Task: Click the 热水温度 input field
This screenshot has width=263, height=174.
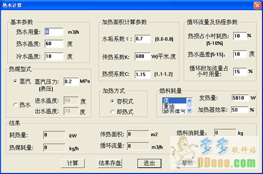Action: [54, 44]
